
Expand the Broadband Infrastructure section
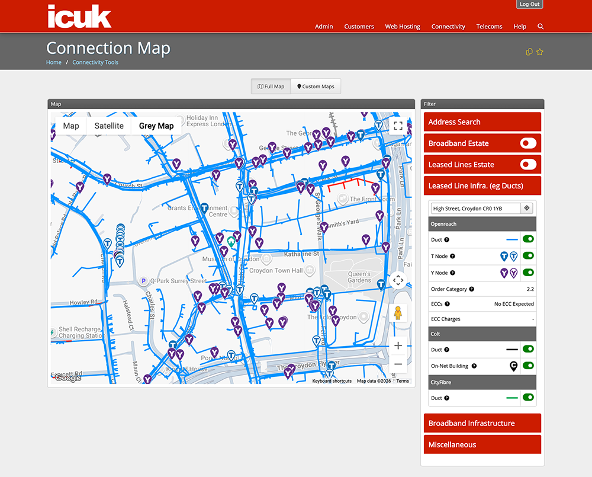482,423
